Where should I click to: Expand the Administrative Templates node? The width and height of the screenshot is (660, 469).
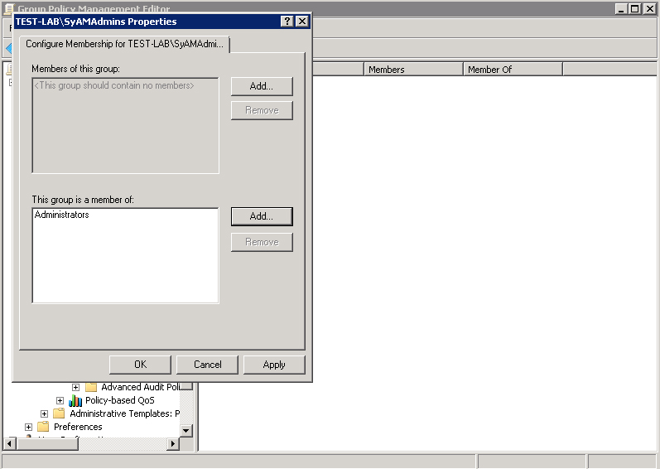[44, 413]
